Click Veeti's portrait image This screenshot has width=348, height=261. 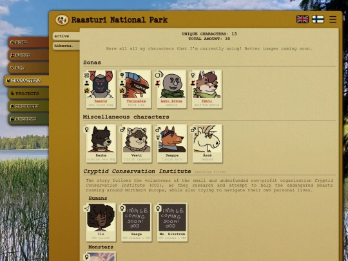click(137, 139)
